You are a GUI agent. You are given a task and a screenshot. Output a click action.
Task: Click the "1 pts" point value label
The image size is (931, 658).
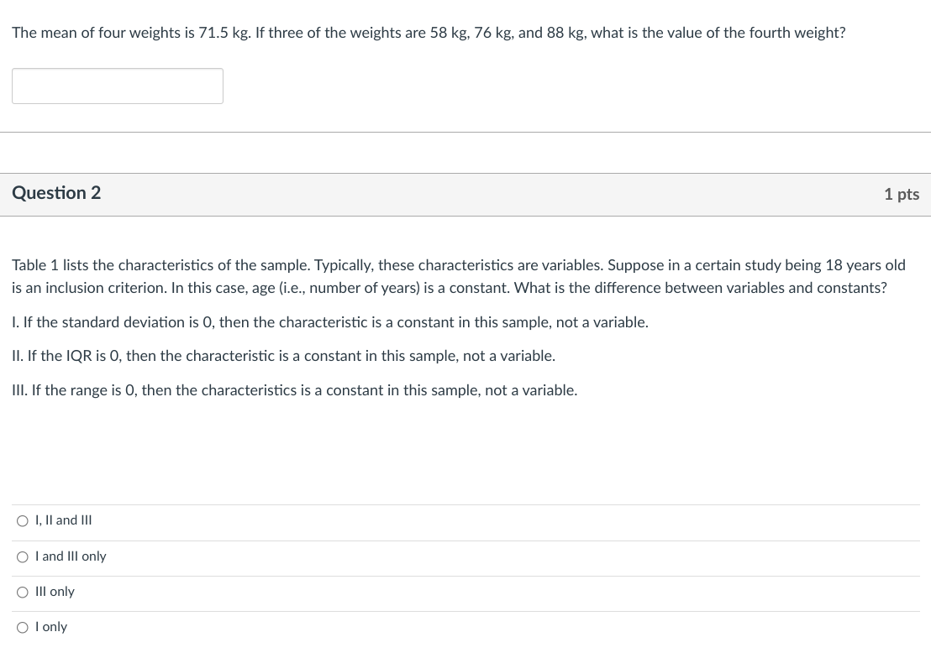pyautogui.click(x=901, y=194)
